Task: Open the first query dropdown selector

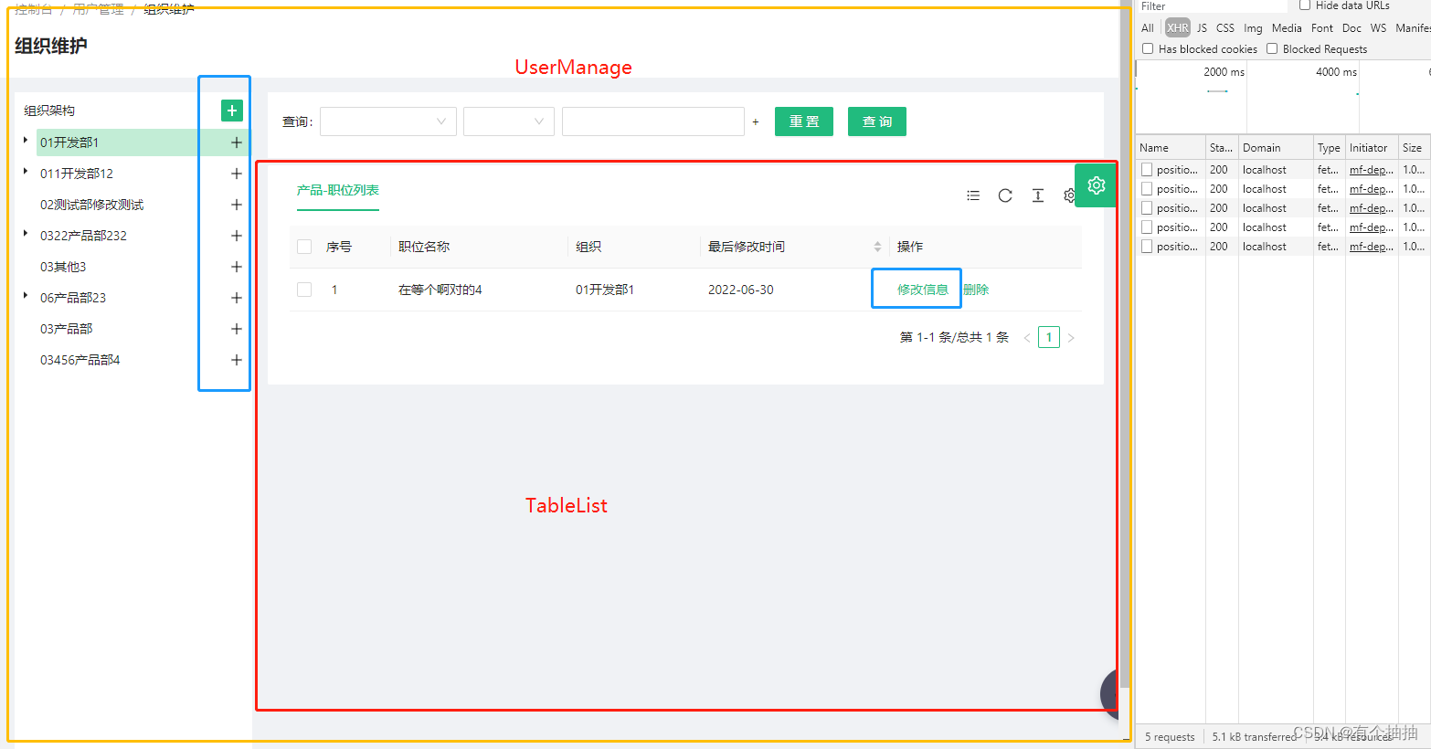Action: [x=387, y=121]
